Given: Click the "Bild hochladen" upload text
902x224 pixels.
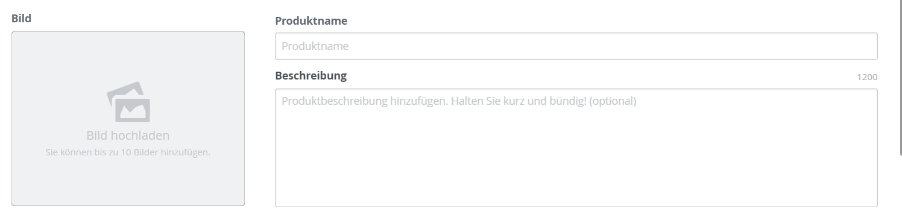Looking at the screenshot, I should (x=128, y=135).
